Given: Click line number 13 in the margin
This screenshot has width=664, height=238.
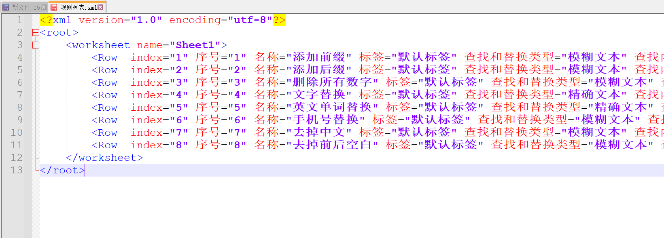Looking at the screenshot, I should coord(17,170).
